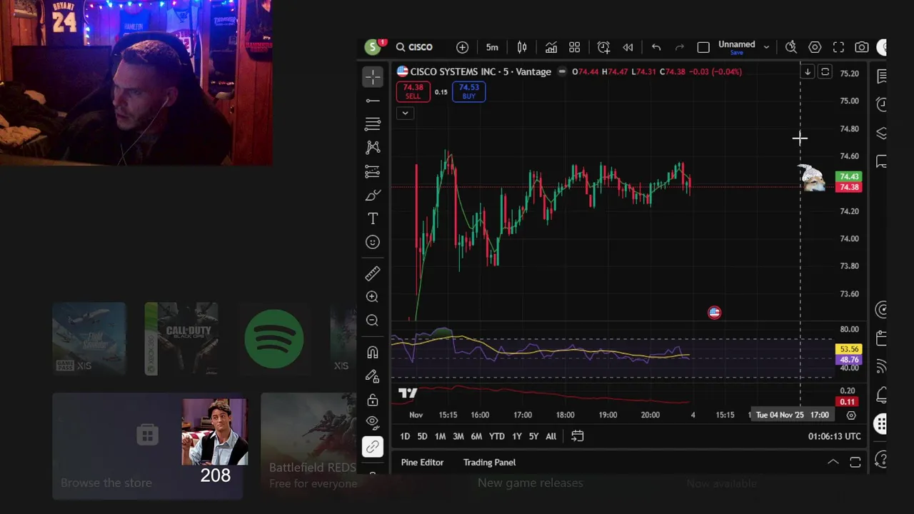
Task: Open the Trading Panel tab
Action: coord(489,462)
